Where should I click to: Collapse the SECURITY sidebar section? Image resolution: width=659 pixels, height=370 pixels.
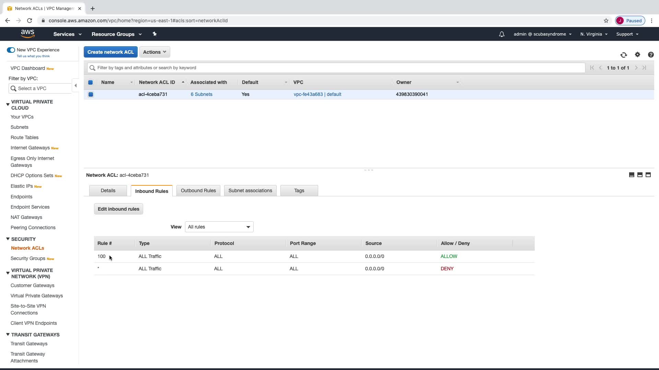[x=8, y=239]
